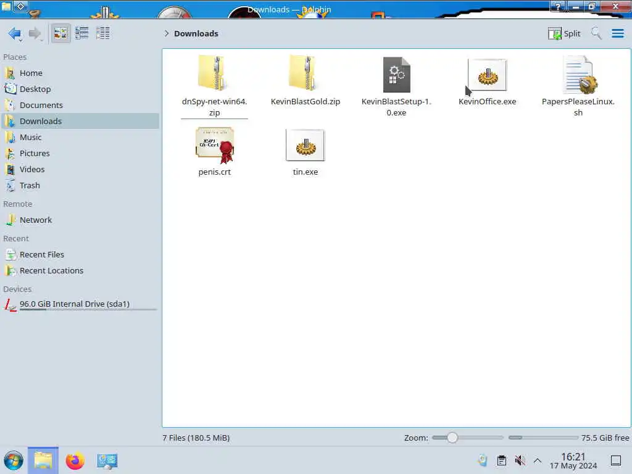Click the KevinBlastGold.zip file name
The height and width of the screenshot is (474, 632).
[306, 102]
